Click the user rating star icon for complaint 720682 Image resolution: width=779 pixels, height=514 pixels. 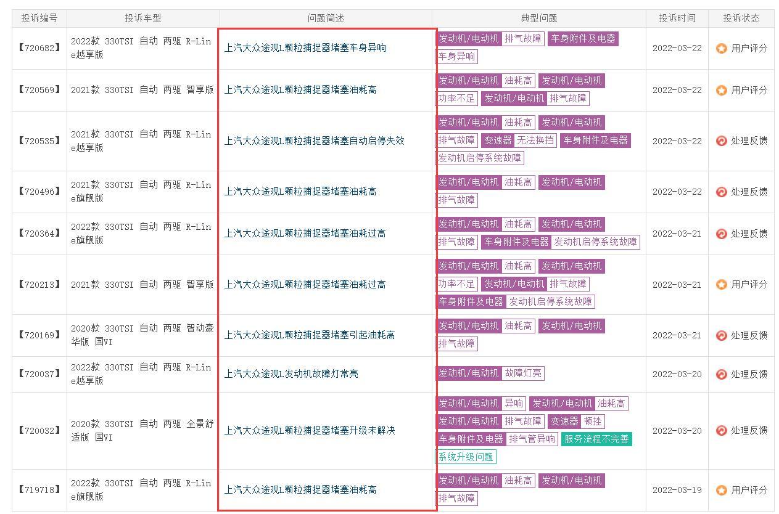(x=721, y=48)
